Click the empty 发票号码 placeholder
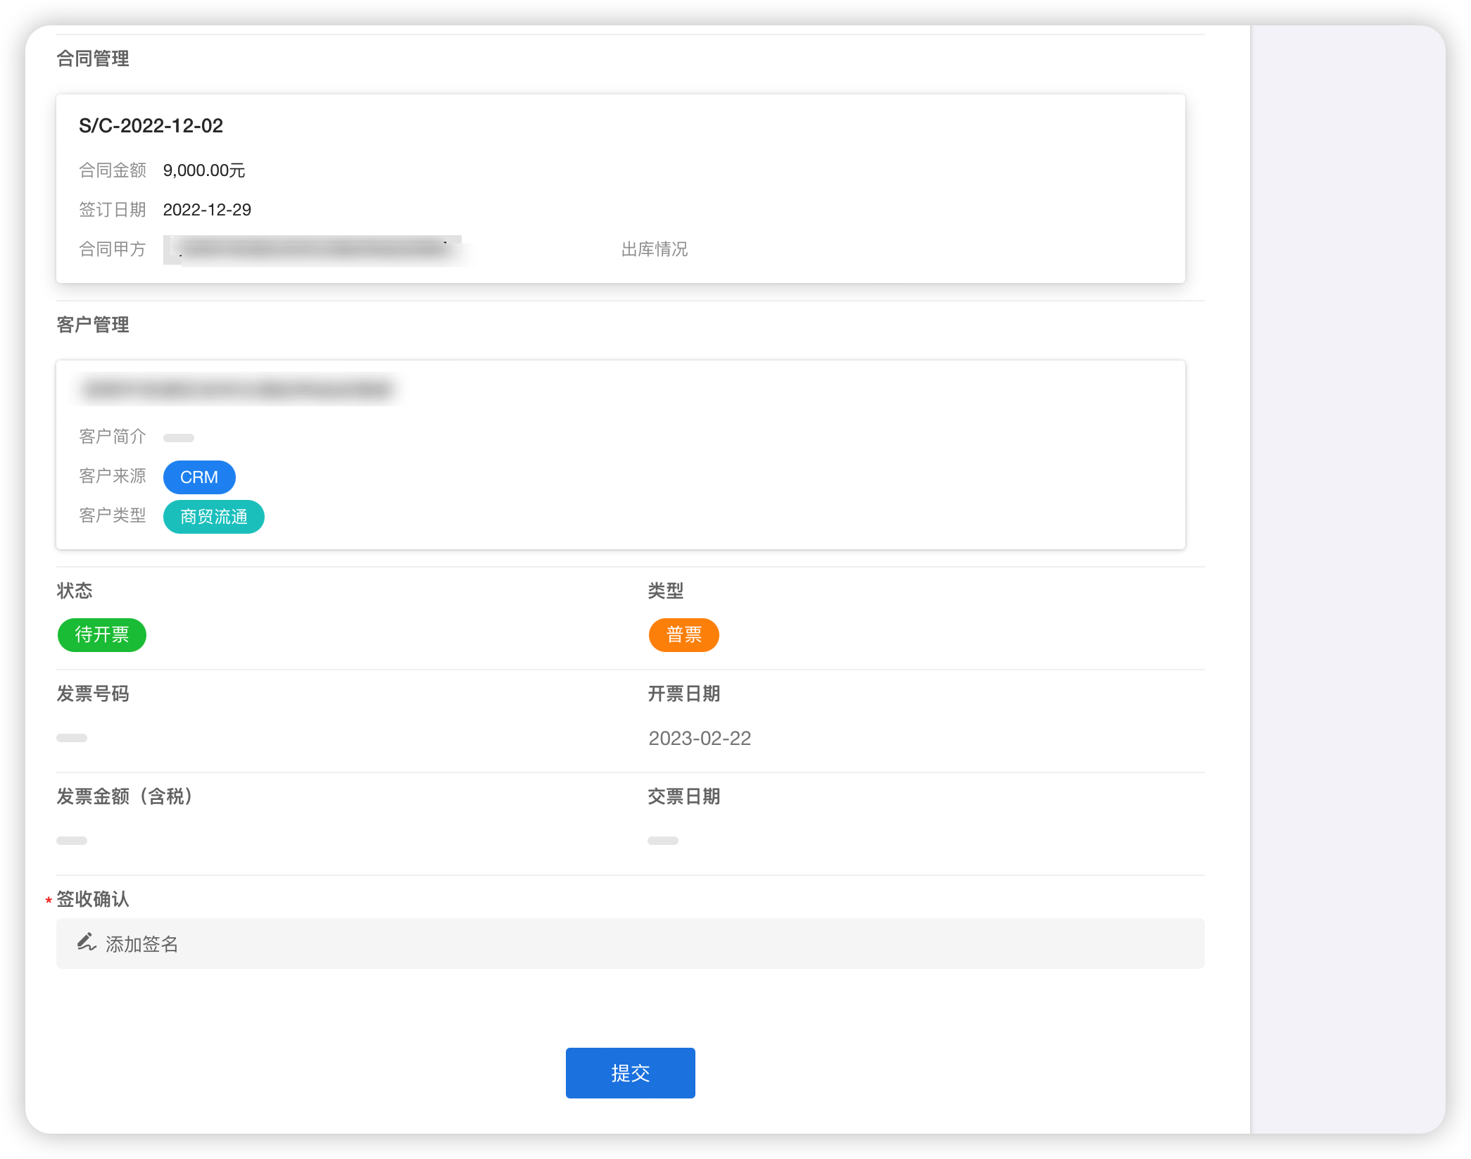 tap(72, 738)
